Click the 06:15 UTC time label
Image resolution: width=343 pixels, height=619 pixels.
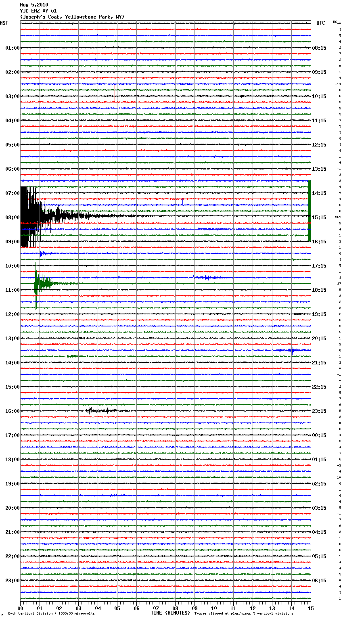pos(319,581)
